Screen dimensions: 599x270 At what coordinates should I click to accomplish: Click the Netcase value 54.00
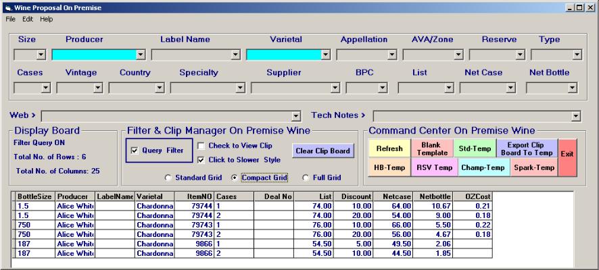(393, 215)
